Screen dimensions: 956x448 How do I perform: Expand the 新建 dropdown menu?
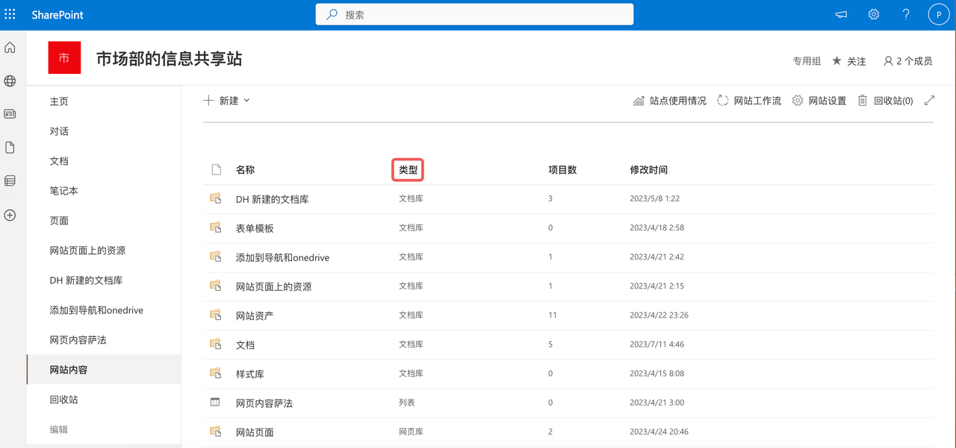[227, 101]
